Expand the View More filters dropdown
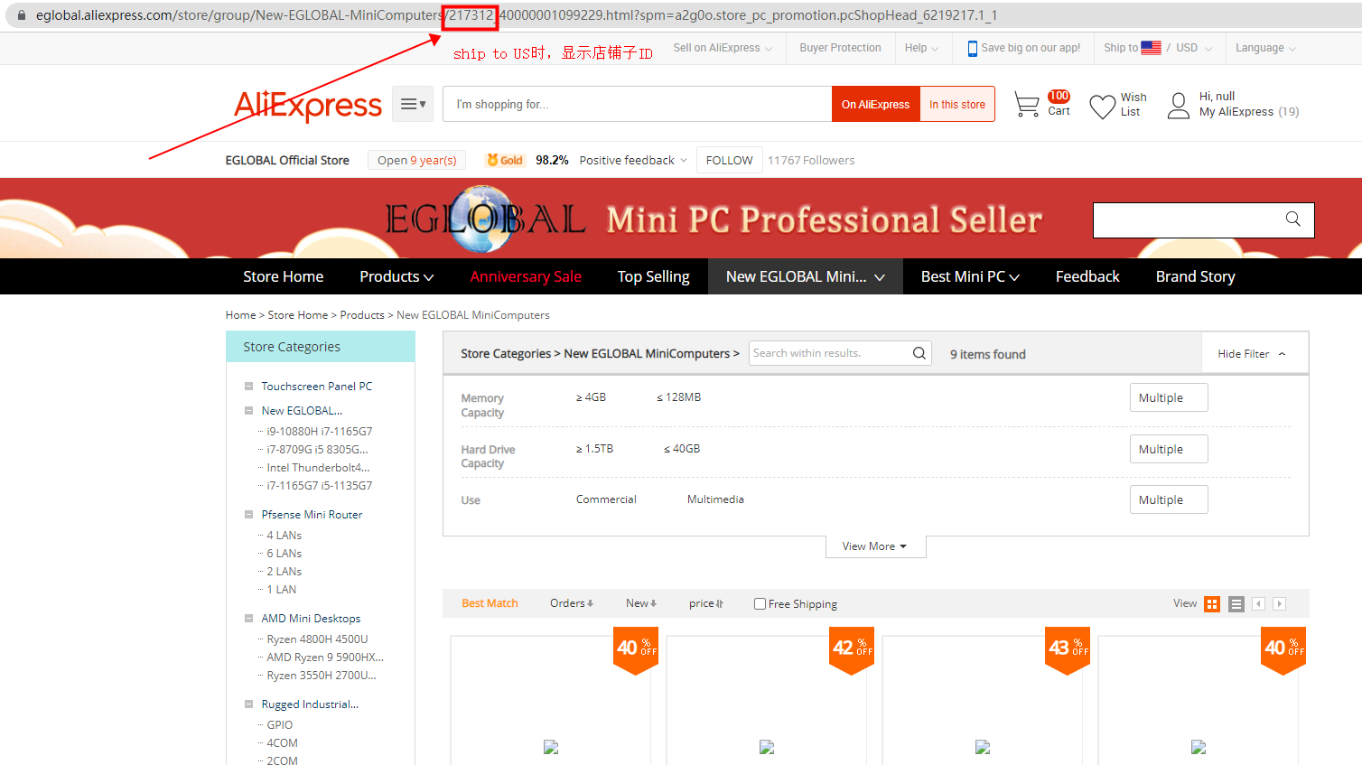 (875, 546)
